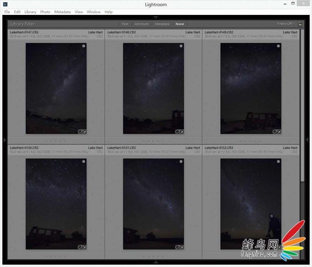This screenshot has width=312, height=267.
Task: Open the Metadata menu in menu bar
Action: [62, 12]
